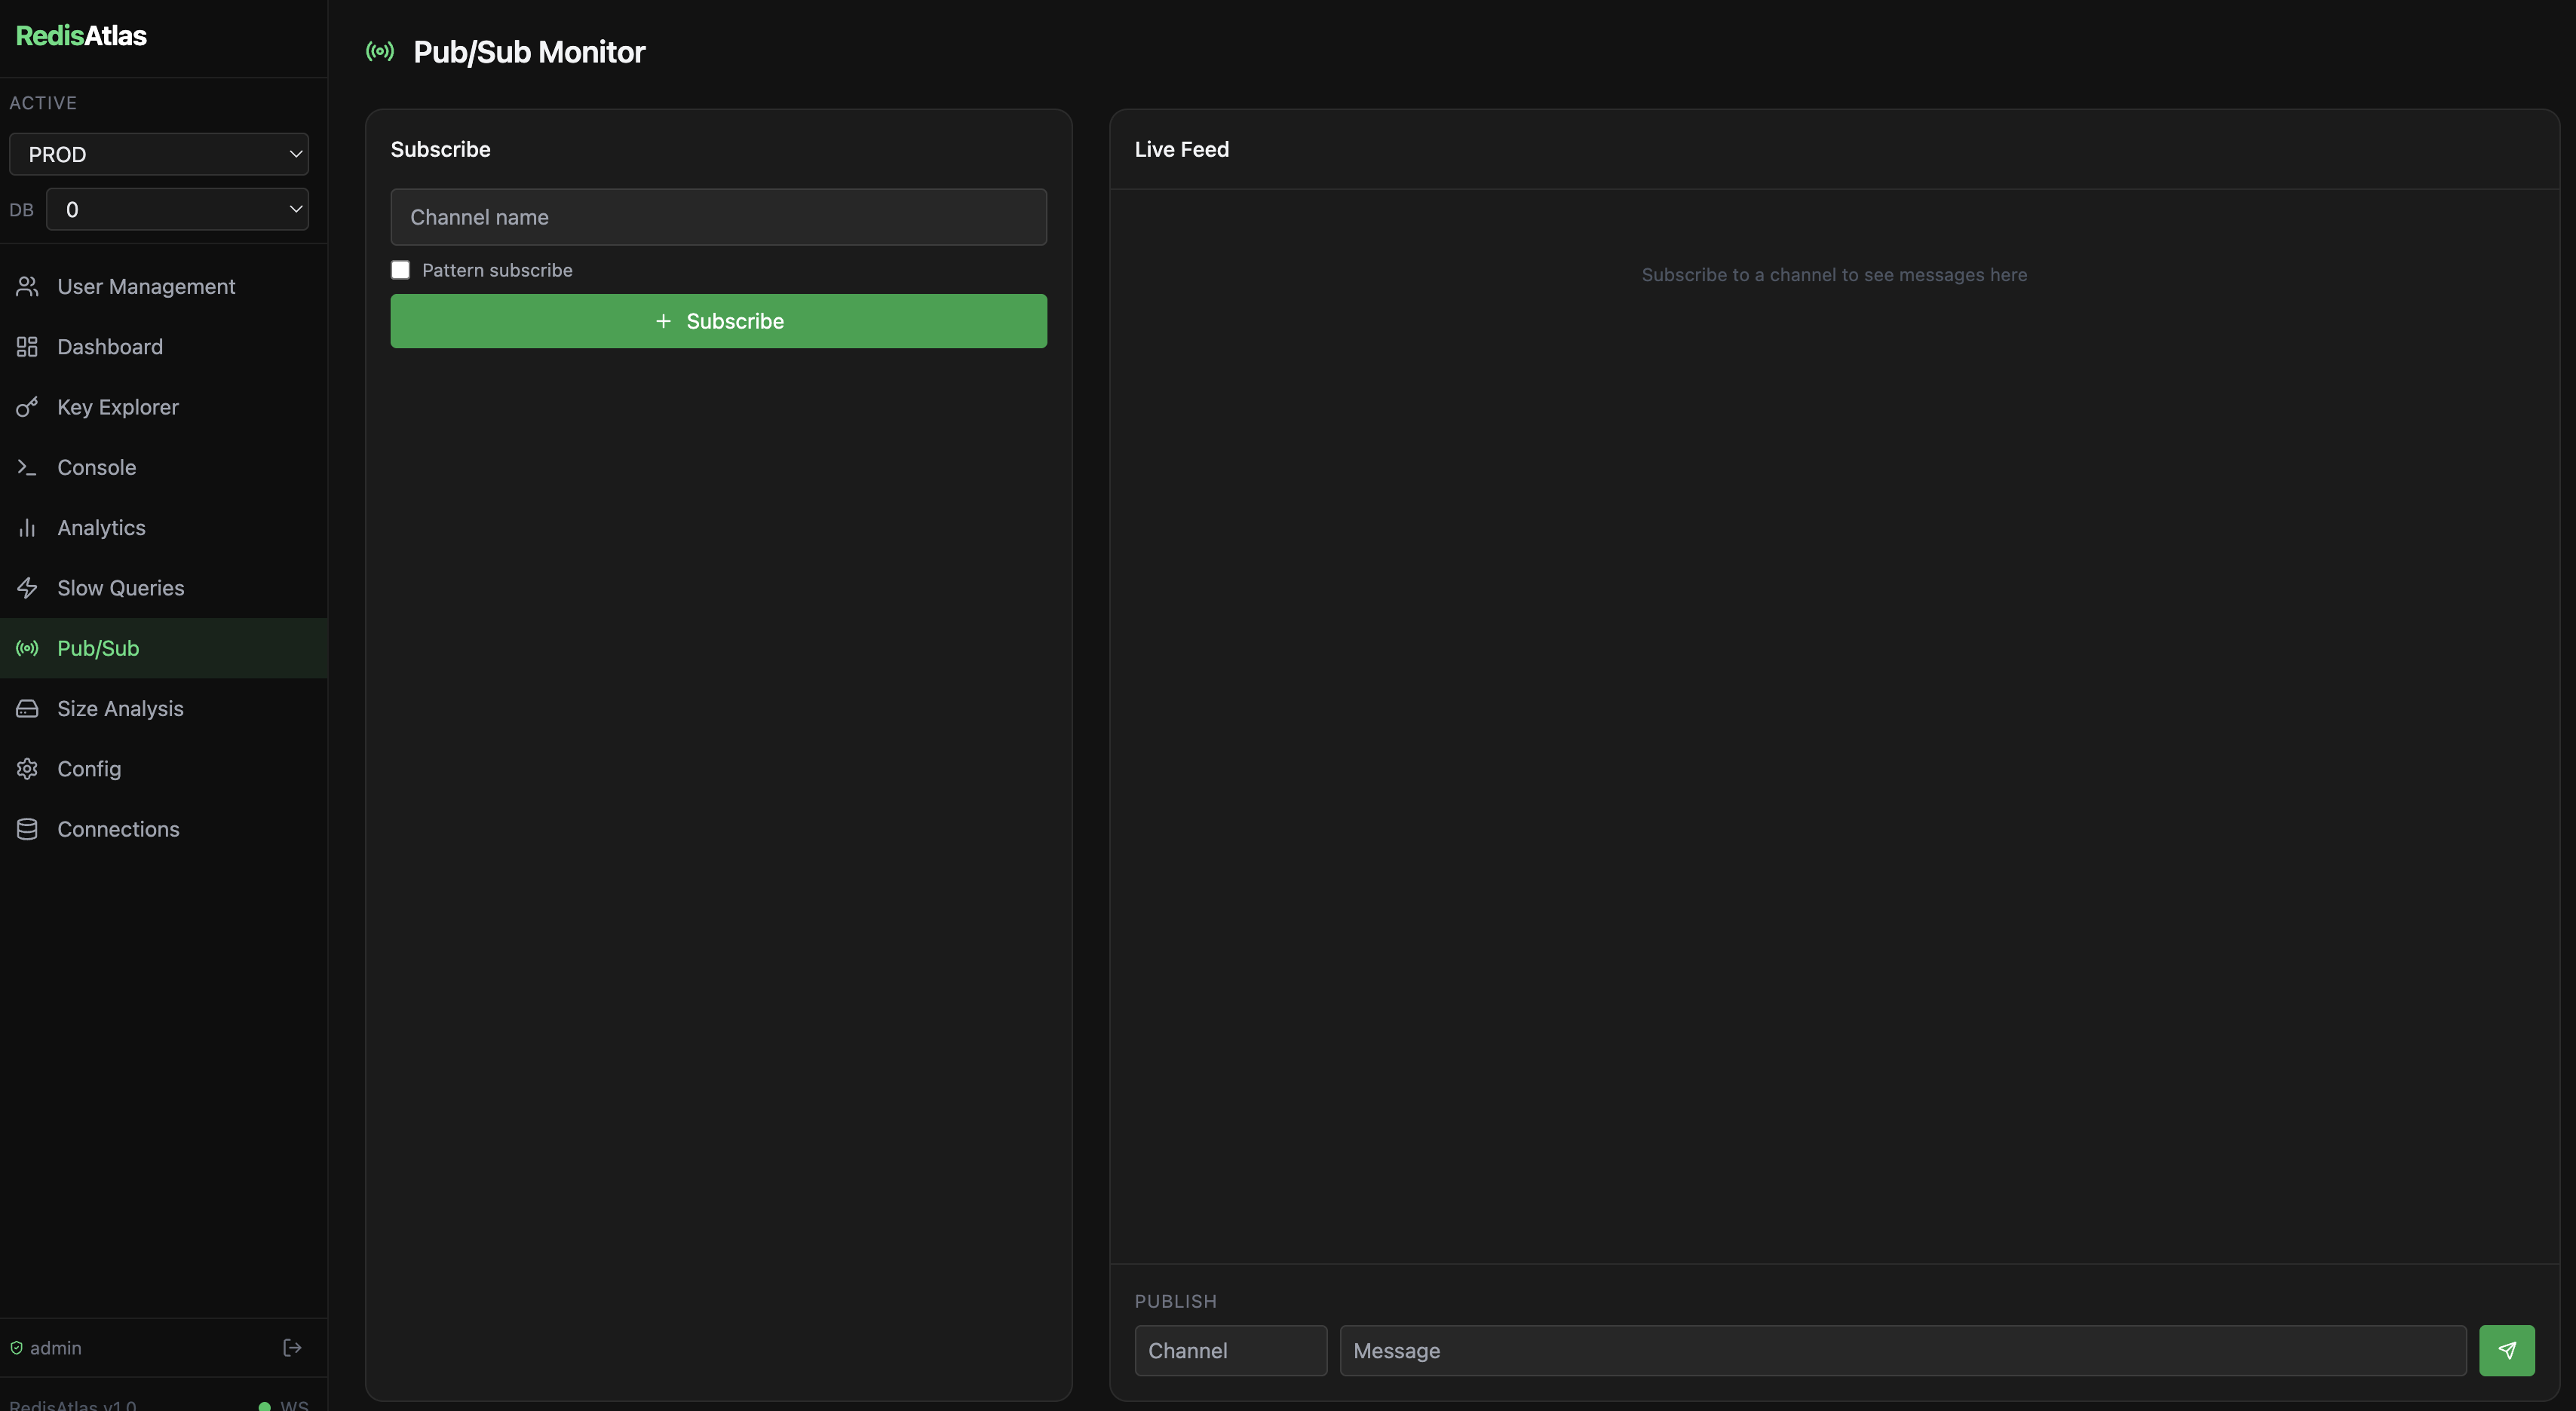
Task: Go to the Dashboard page
Action: point(110,347)
